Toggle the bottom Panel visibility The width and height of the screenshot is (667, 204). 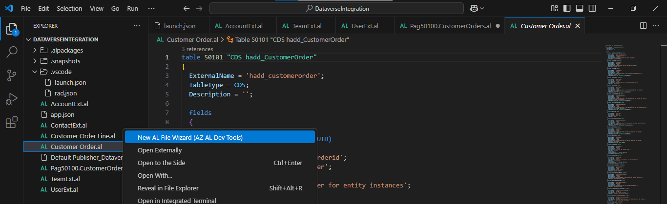(x=579, y=8)
